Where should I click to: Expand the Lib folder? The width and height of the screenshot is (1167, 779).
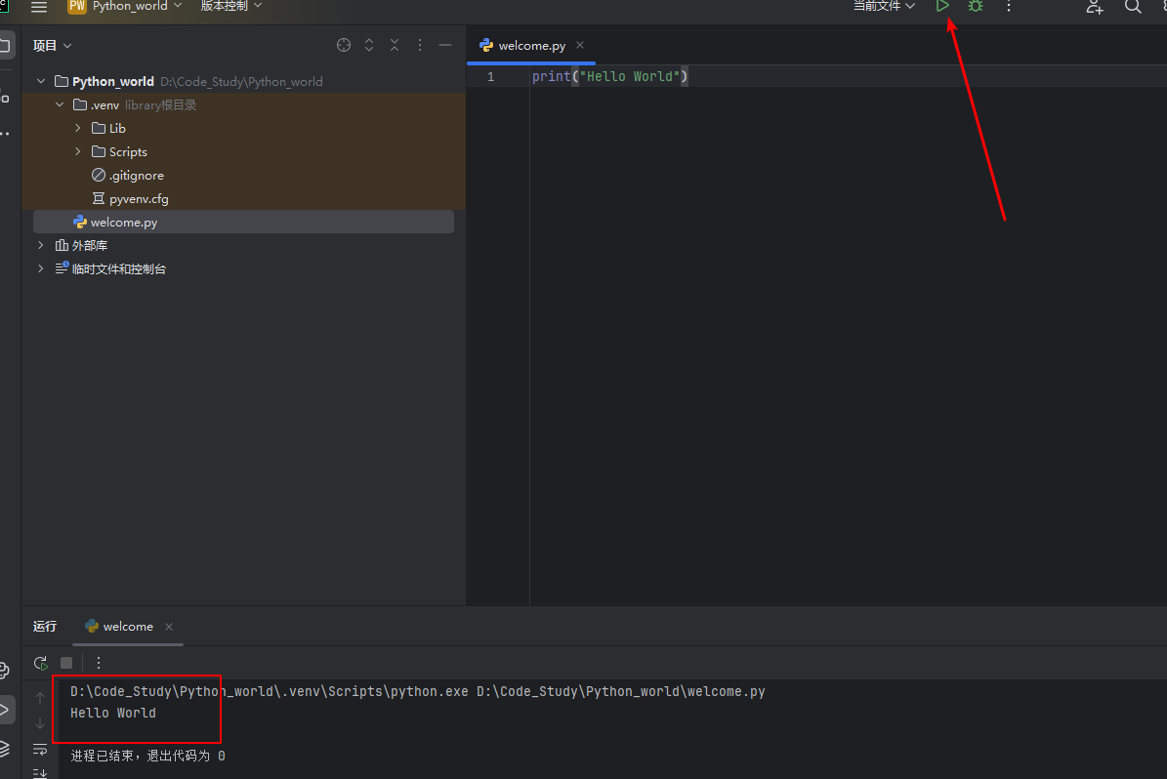78,128
